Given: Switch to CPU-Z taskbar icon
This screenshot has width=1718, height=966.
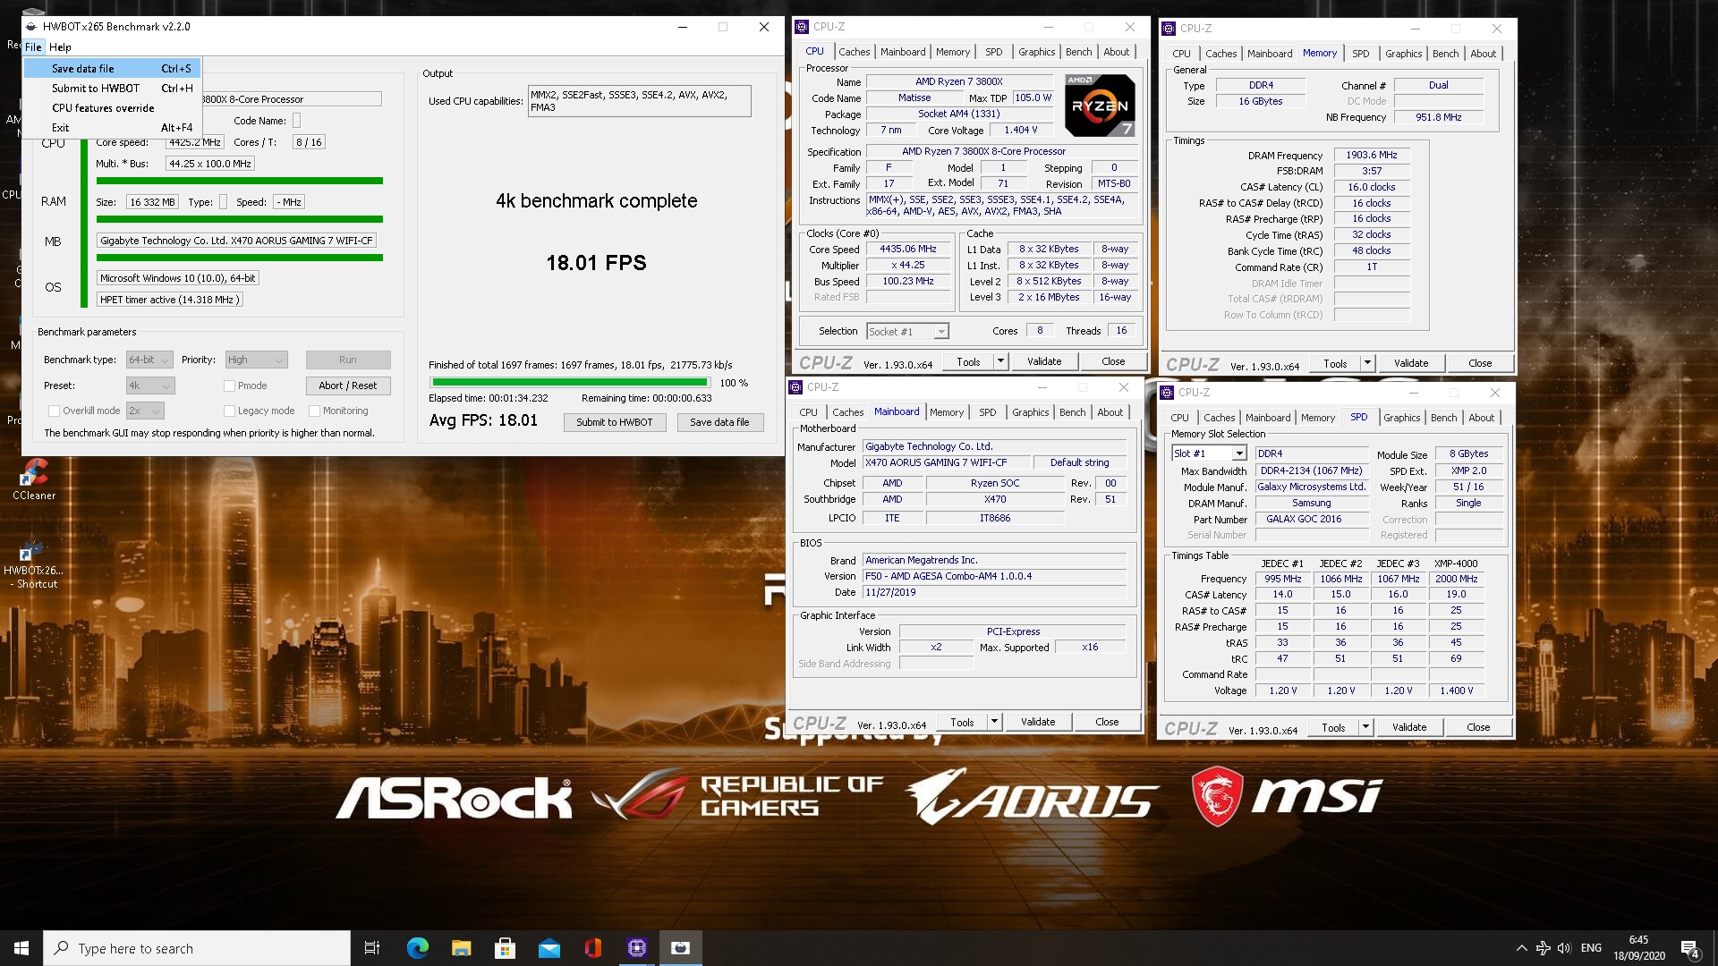Looking at the screenshot, I should (x=636, y=948).
